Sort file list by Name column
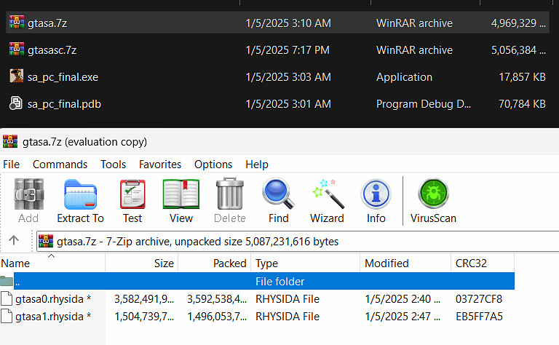The height and width of the screenshot is (345, 559). tap(16, 263)
